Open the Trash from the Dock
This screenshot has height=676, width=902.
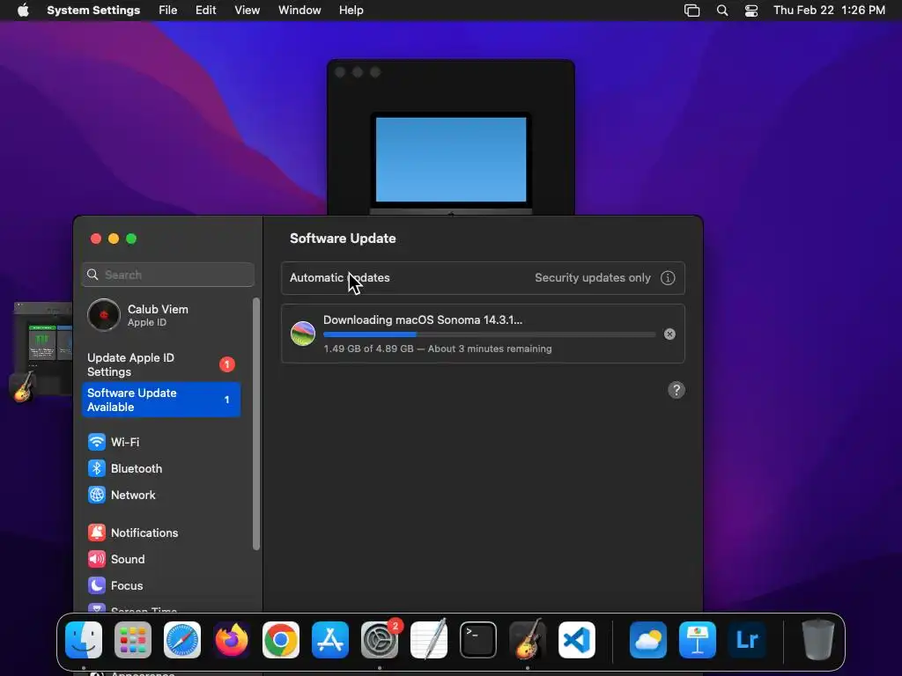point(818,639)
